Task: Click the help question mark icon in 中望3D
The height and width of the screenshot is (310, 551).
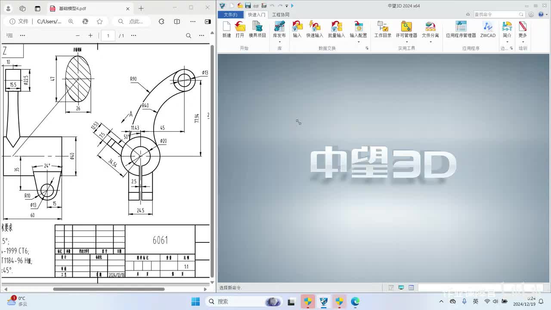Action: 541,14
